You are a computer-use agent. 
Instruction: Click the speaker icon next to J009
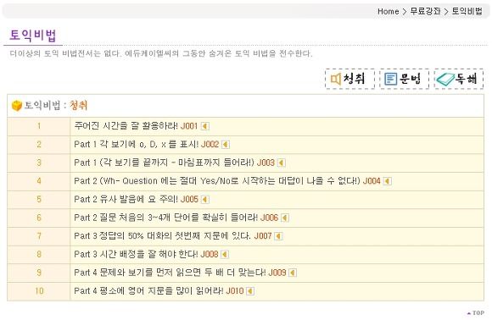tap(293, 273)
